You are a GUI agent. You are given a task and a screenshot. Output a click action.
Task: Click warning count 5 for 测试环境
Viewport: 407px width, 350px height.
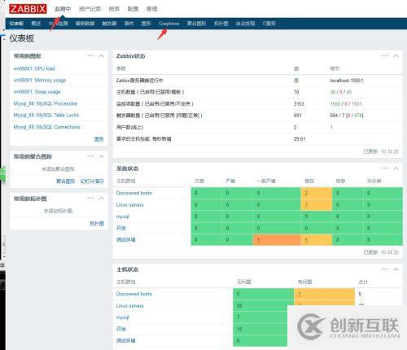click(306, 240)
